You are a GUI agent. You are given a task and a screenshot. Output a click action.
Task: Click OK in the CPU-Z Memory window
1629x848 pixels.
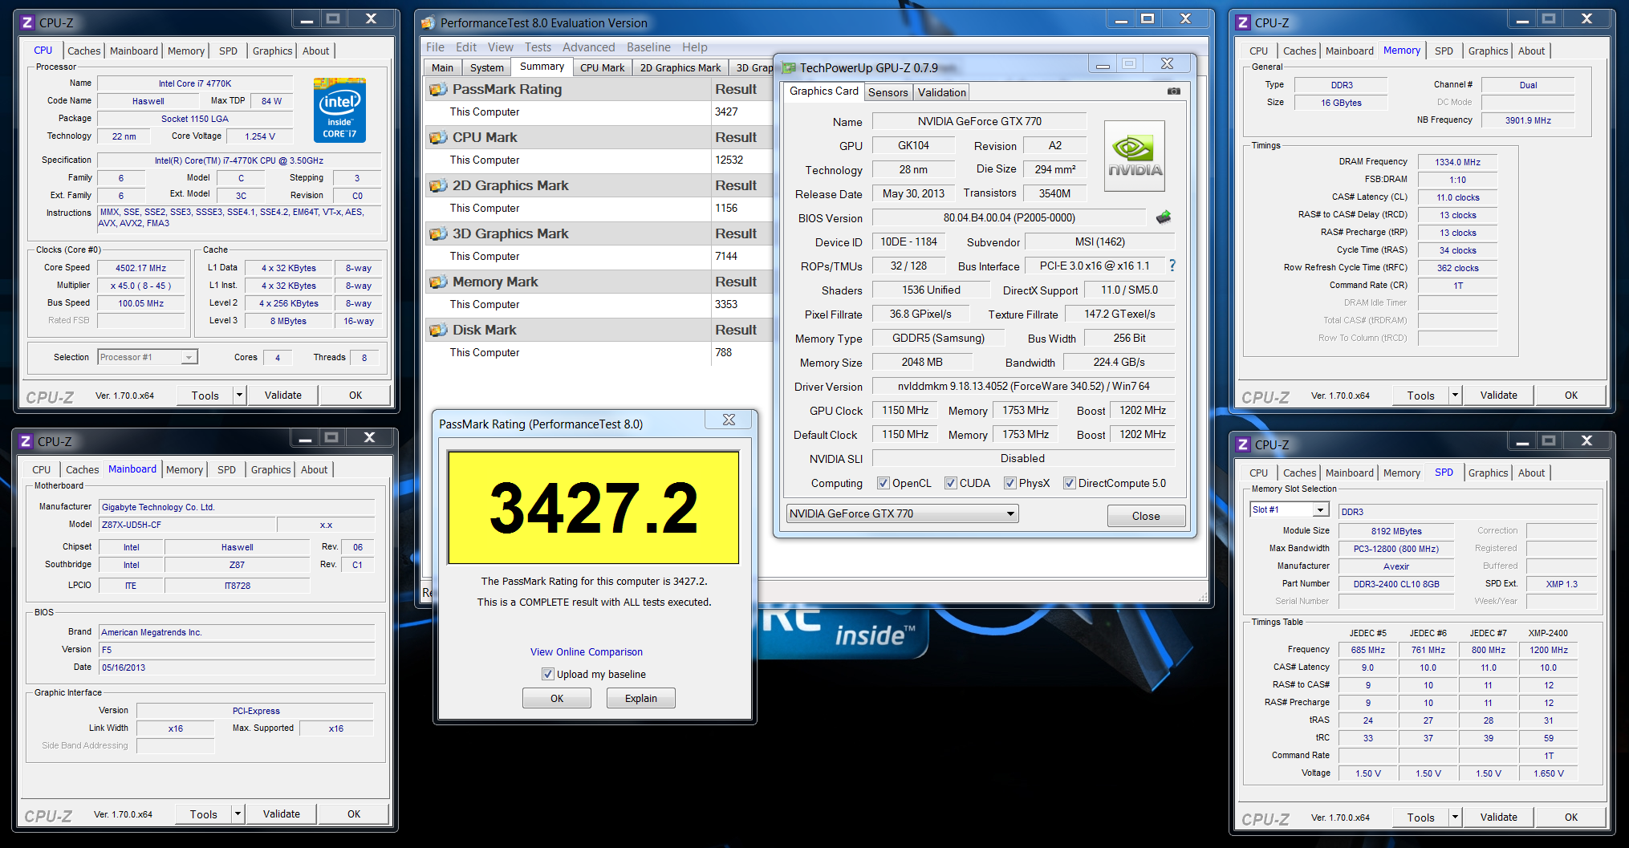click(x=1571, y=395)
